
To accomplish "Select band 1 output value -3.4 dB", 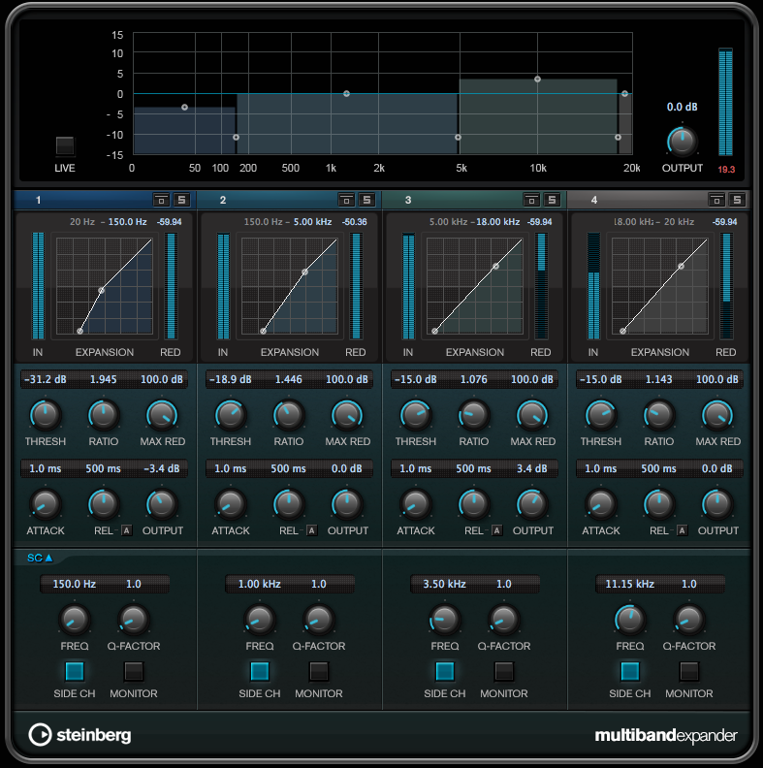I will click(162, 468).
